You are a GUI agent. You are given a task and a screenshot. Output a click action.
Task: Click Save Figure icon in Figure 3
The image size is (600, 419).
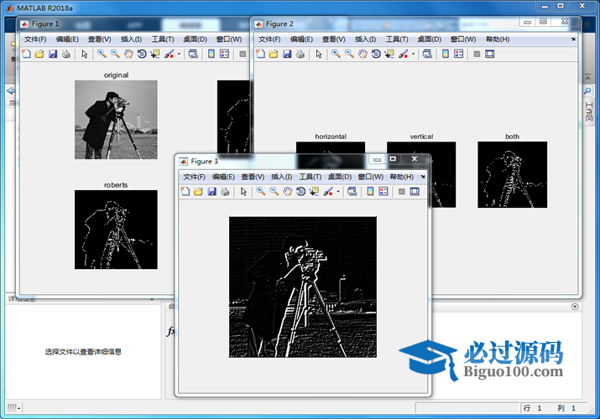click(212, 192)
